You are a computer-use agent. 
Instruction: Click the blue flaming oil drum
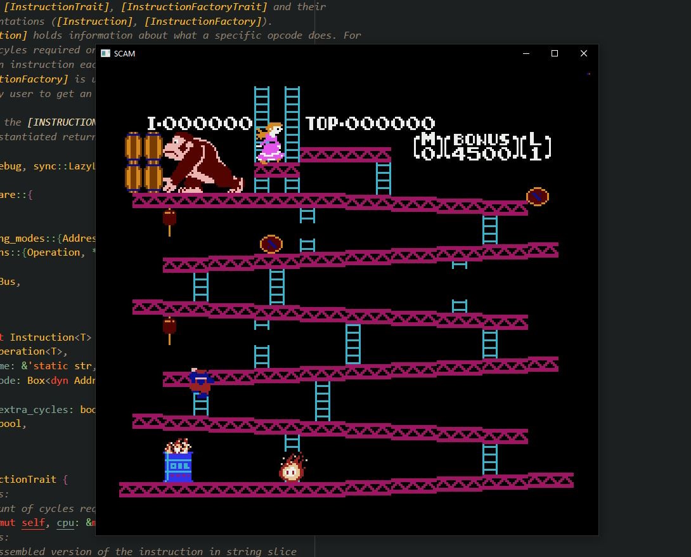[179, 461]
